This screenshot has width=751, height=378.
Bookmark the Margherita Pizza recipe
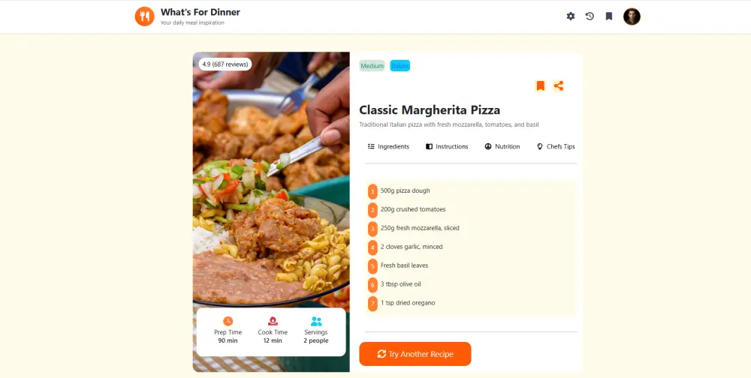(540, 85)
